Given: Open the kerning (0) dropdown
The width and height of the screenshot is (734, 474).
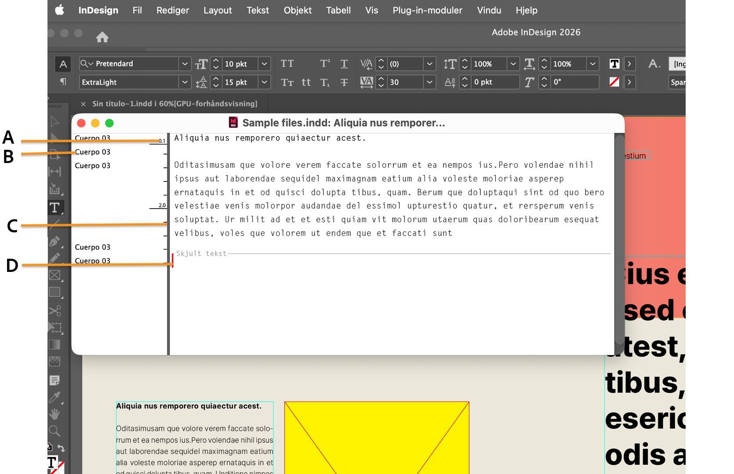Looking at the screenshot, I should point(429,64).
